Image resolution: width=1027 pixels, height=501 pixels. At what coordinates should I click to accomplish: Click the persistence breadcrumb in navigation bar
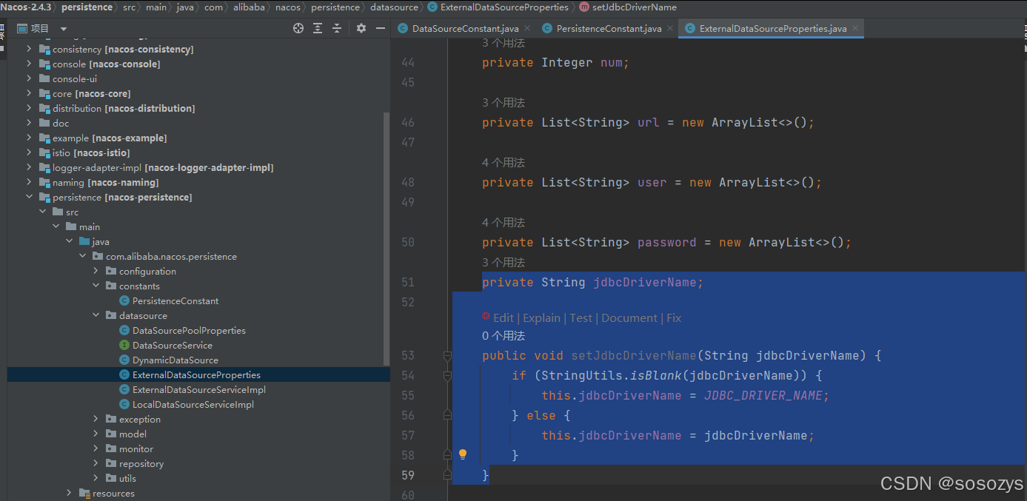coord(86,7)
